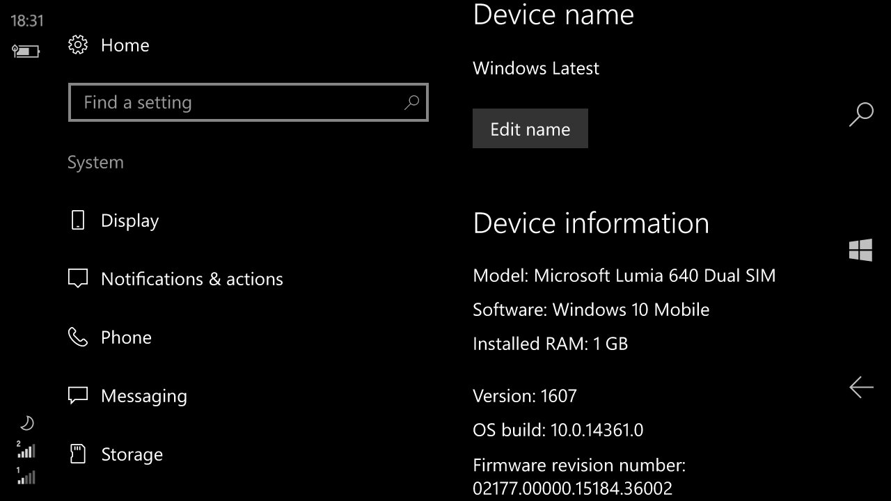Viewport: 891px width, 501px height.
Task: Tap the back arrow on the right edge
Action: click(x=861, y=388)
